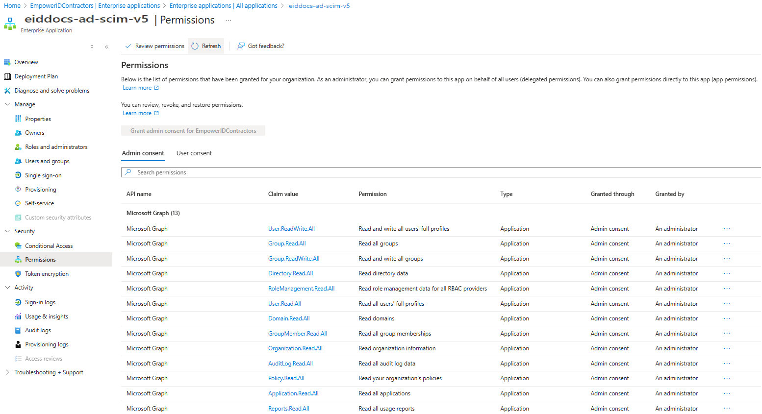This screenshot has height=414, width=762.
Task: Open the Conditional Access icon
Action: [18, 246]
